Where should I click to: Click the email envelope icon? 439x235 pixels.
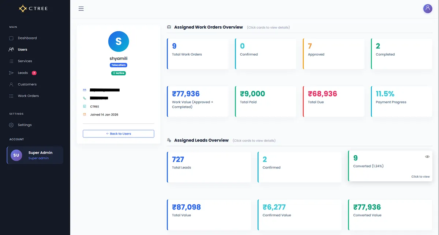click(x=85, y=90)
